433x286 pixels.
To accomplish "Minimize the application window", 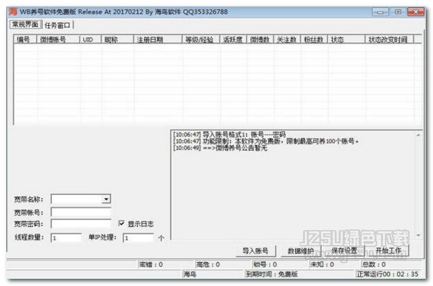I will (382, 11).
